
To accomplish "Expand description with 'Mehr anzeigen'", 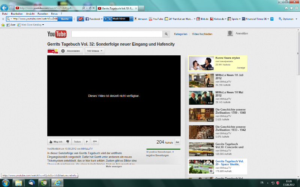I will pos(114,166).
